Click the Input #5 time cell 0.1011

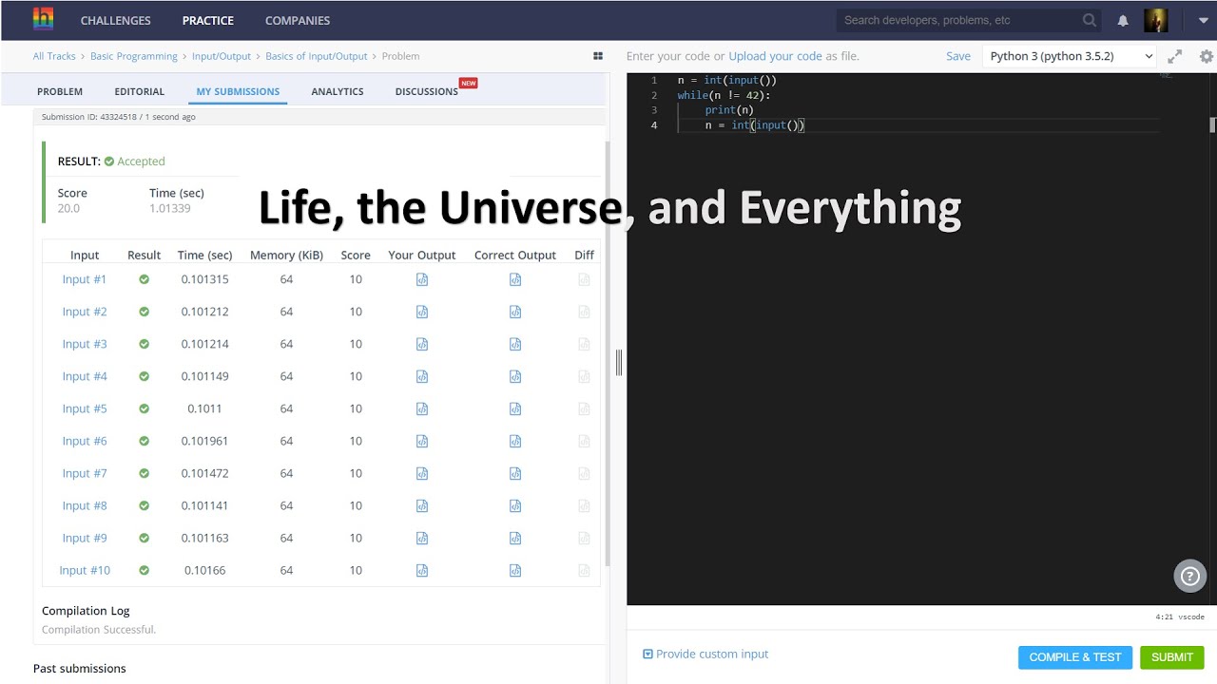click(x=204, y=408)
